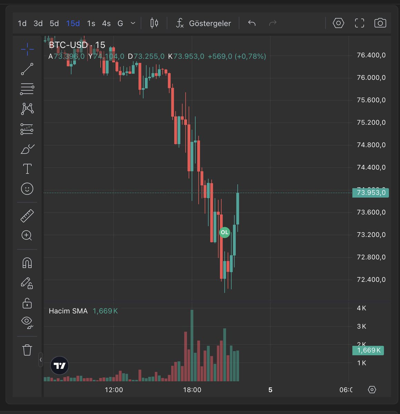The width and height of the screenshot is (400, 414).
Task: Enter fullscreen mode
Action: point(359,23)
